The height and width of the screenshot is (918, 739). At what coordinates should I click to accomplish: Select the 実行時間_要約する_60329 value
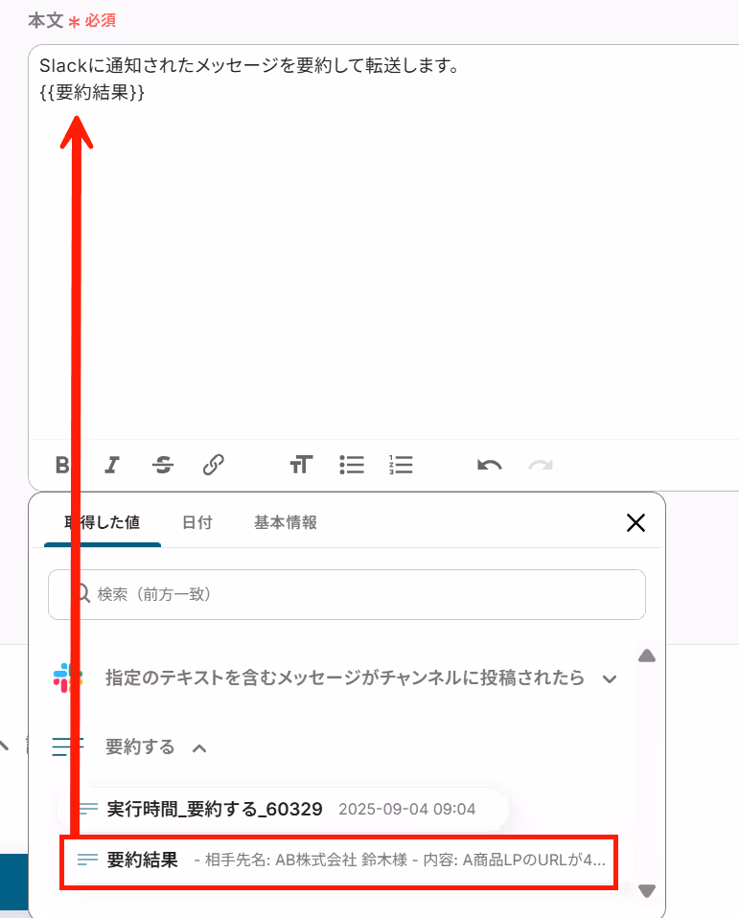point(282,809)
